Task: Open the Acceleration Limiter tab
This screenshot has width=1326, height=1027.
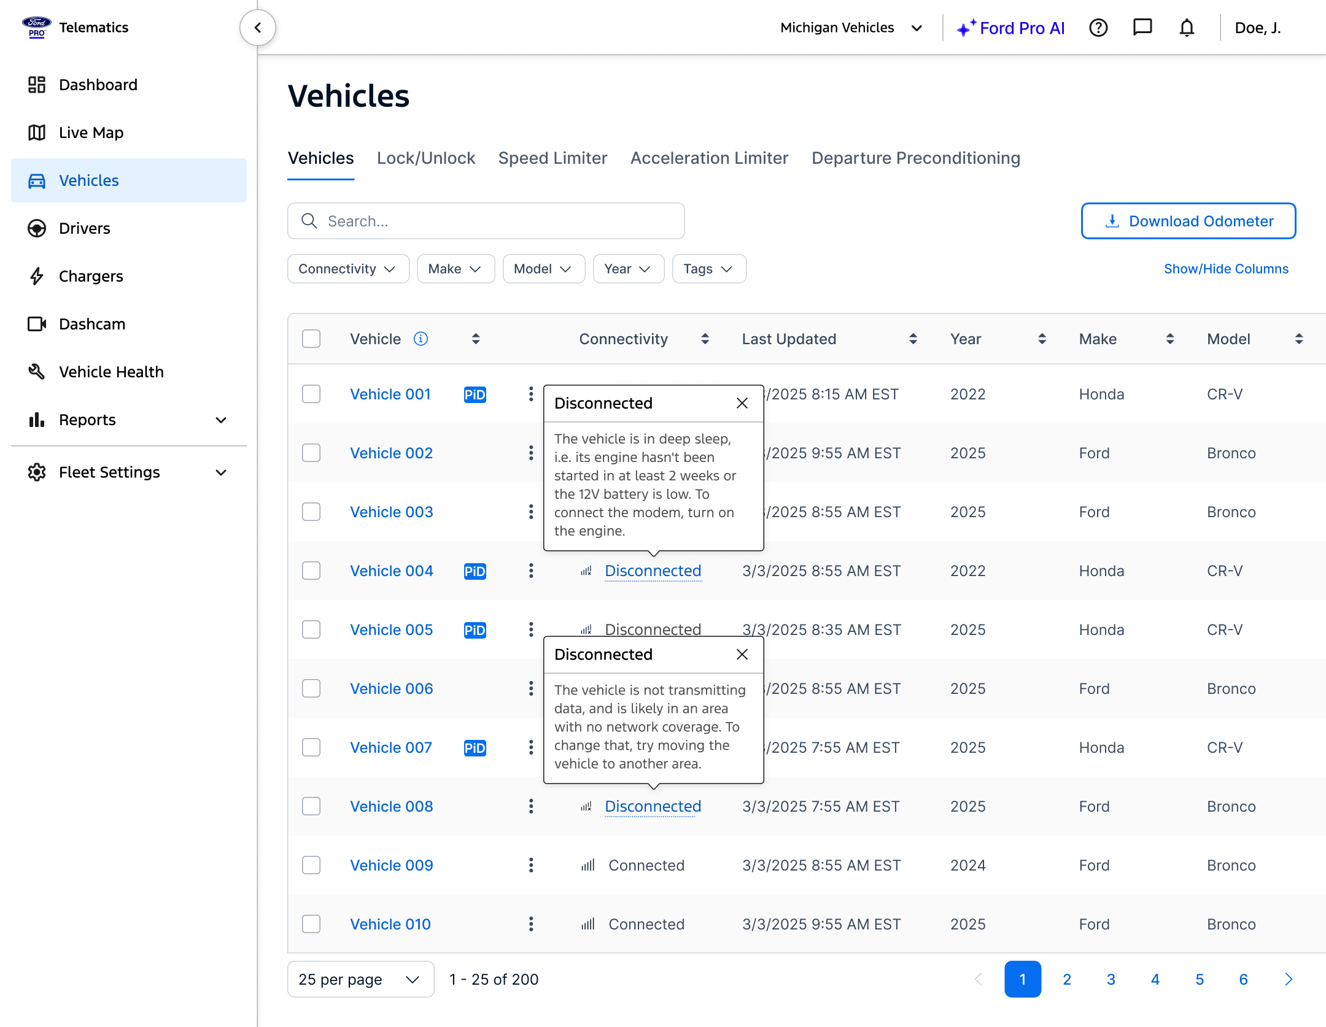Action: click(709, 158)
